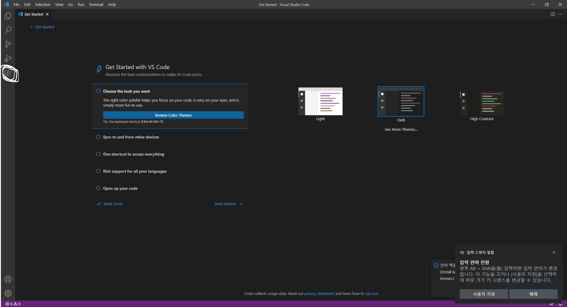
Task: Select 'Choose the look you want' step circle
Action: [x=98, y=91]
